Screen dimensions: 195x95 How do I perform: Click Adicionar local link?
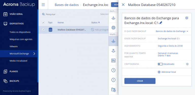pos(169,72)
